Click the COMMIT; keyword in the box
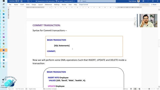Image resolution: width=160 pixels, height=90 pixels. click(x=51, y=51)
